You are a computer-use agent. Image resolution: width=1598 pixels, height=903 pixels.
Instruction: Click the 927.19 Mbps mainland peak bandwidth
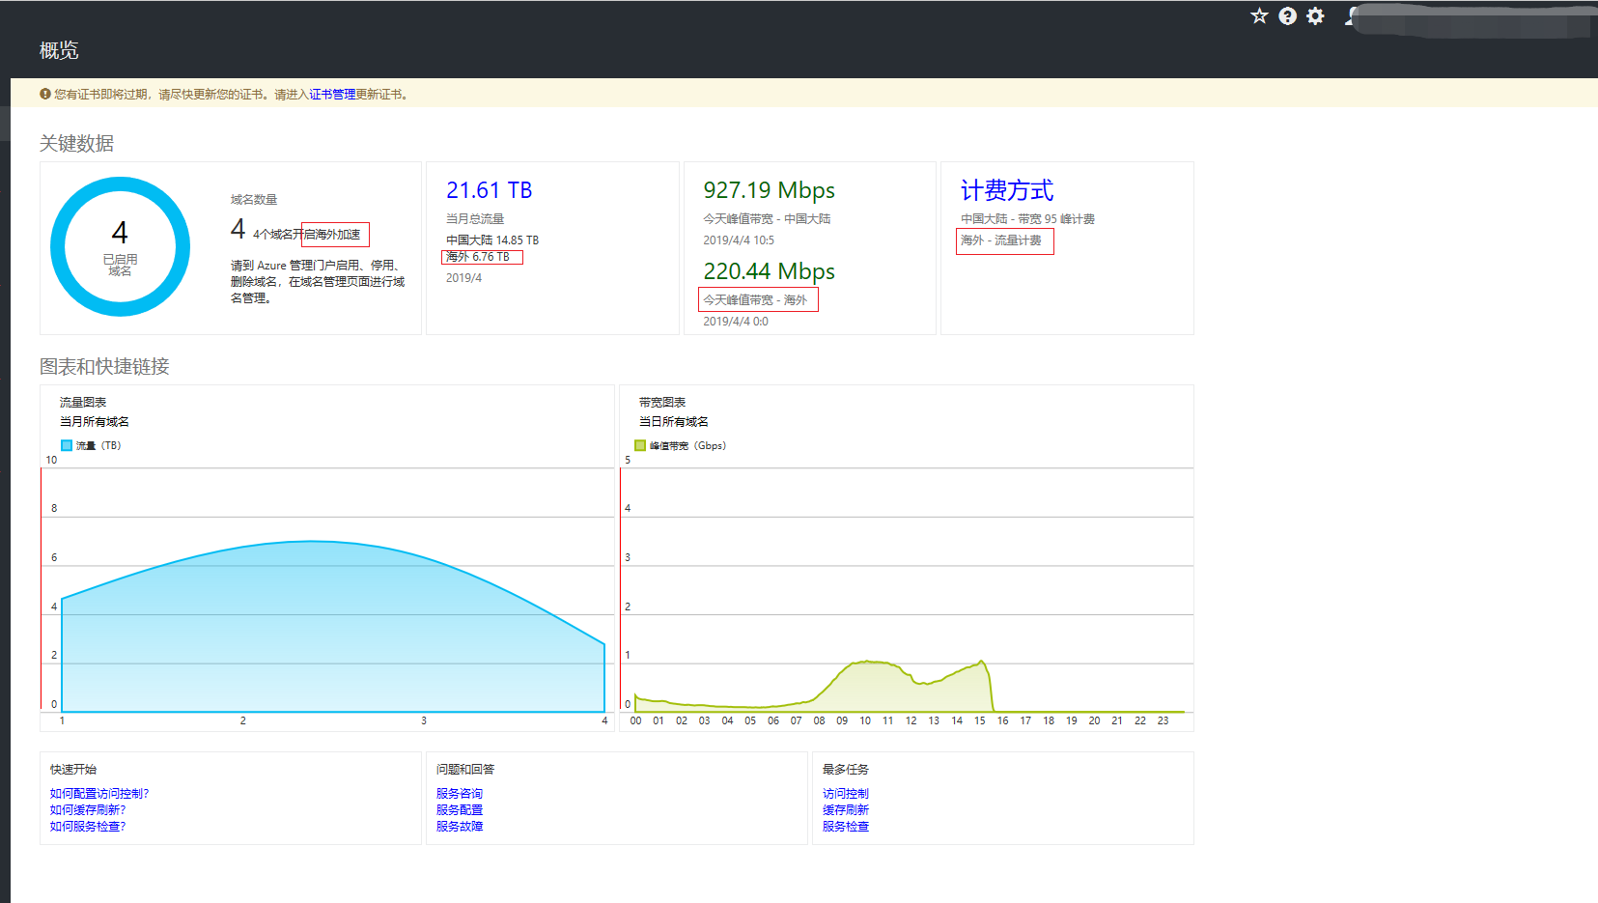pos(770,190)
